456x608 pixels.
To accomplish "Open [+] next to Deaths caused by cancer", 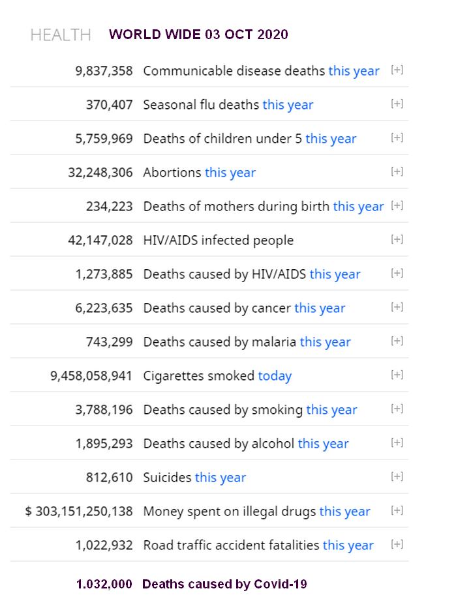I will 397,308.
